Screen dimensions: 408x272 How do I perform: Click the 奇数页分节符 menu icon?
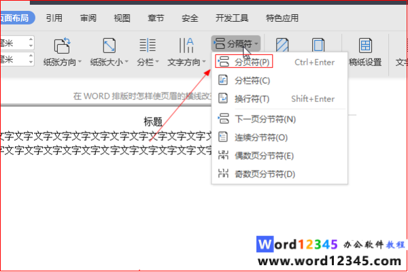tap(223, 173)
